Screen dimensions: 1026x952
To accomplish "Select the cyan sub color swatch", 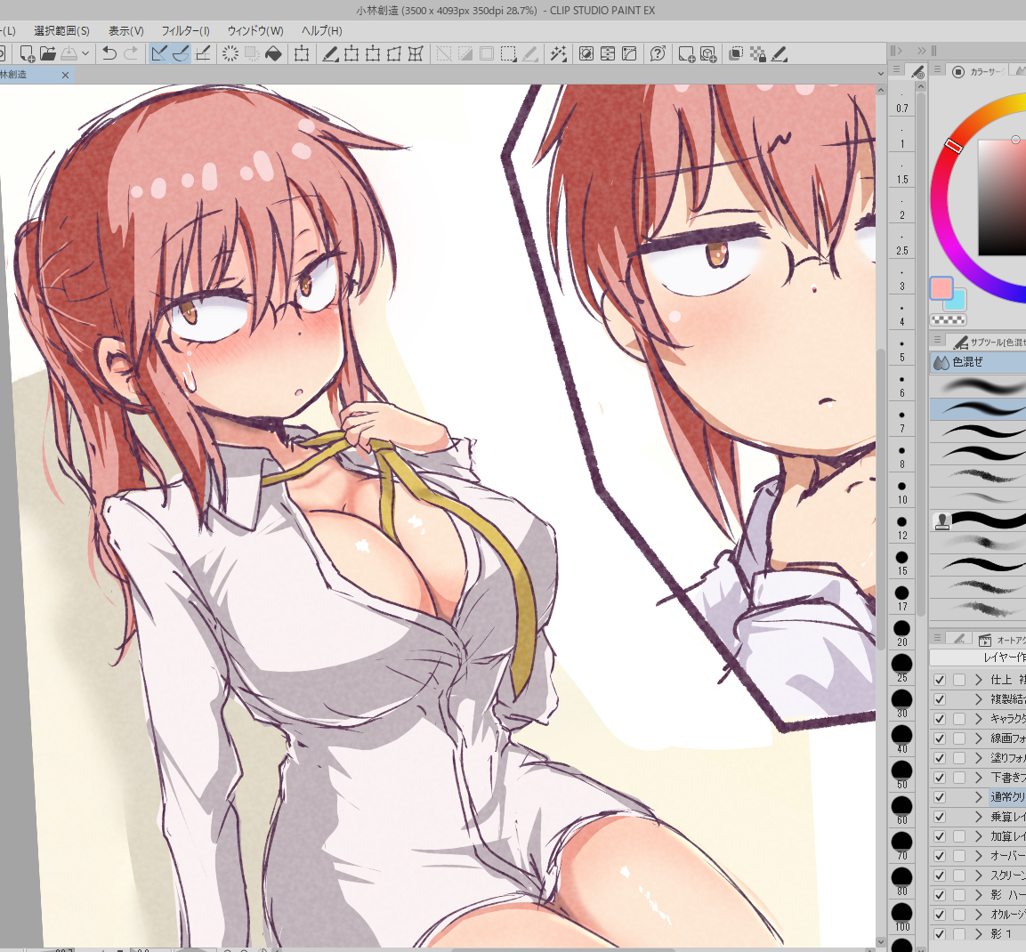I will point(958,301).
